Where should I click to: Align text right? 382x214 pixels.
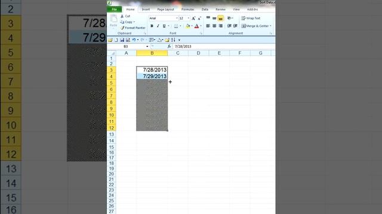coord(220,26)
